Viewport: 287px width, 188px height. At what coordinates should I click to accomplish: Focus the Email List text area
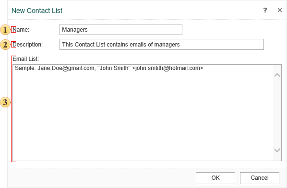pyautogui.click(x=143, y=113)
